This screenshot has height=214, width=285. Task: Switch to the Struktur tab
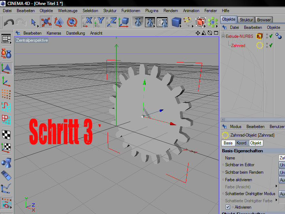coord(246,20)
